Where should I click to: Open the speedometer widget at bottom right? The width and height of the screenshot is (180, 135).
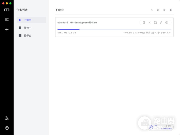[160, 127]
